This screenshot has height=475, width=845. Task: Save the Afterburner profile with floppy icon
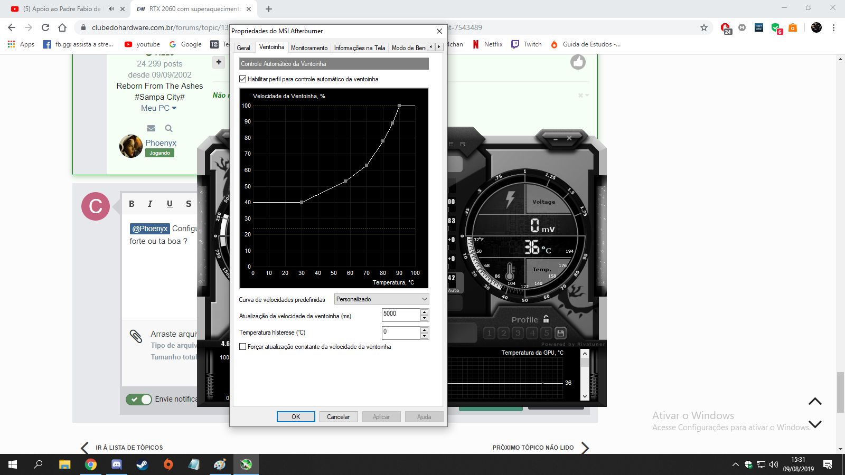coord(561,333)
